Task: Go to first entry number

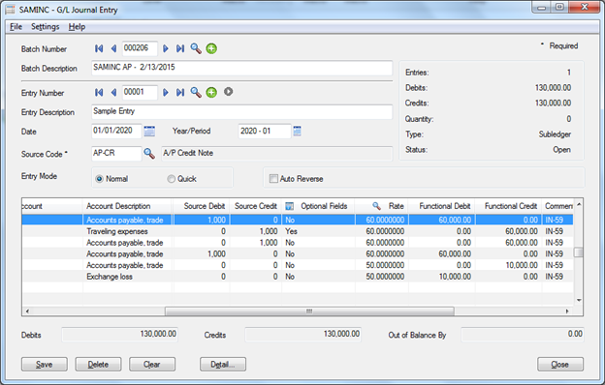Action: 99,93
